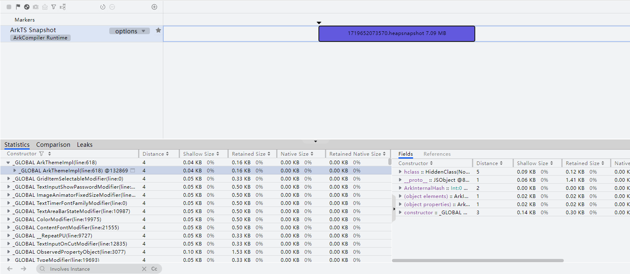Click the camera snapshot icon

36,7
